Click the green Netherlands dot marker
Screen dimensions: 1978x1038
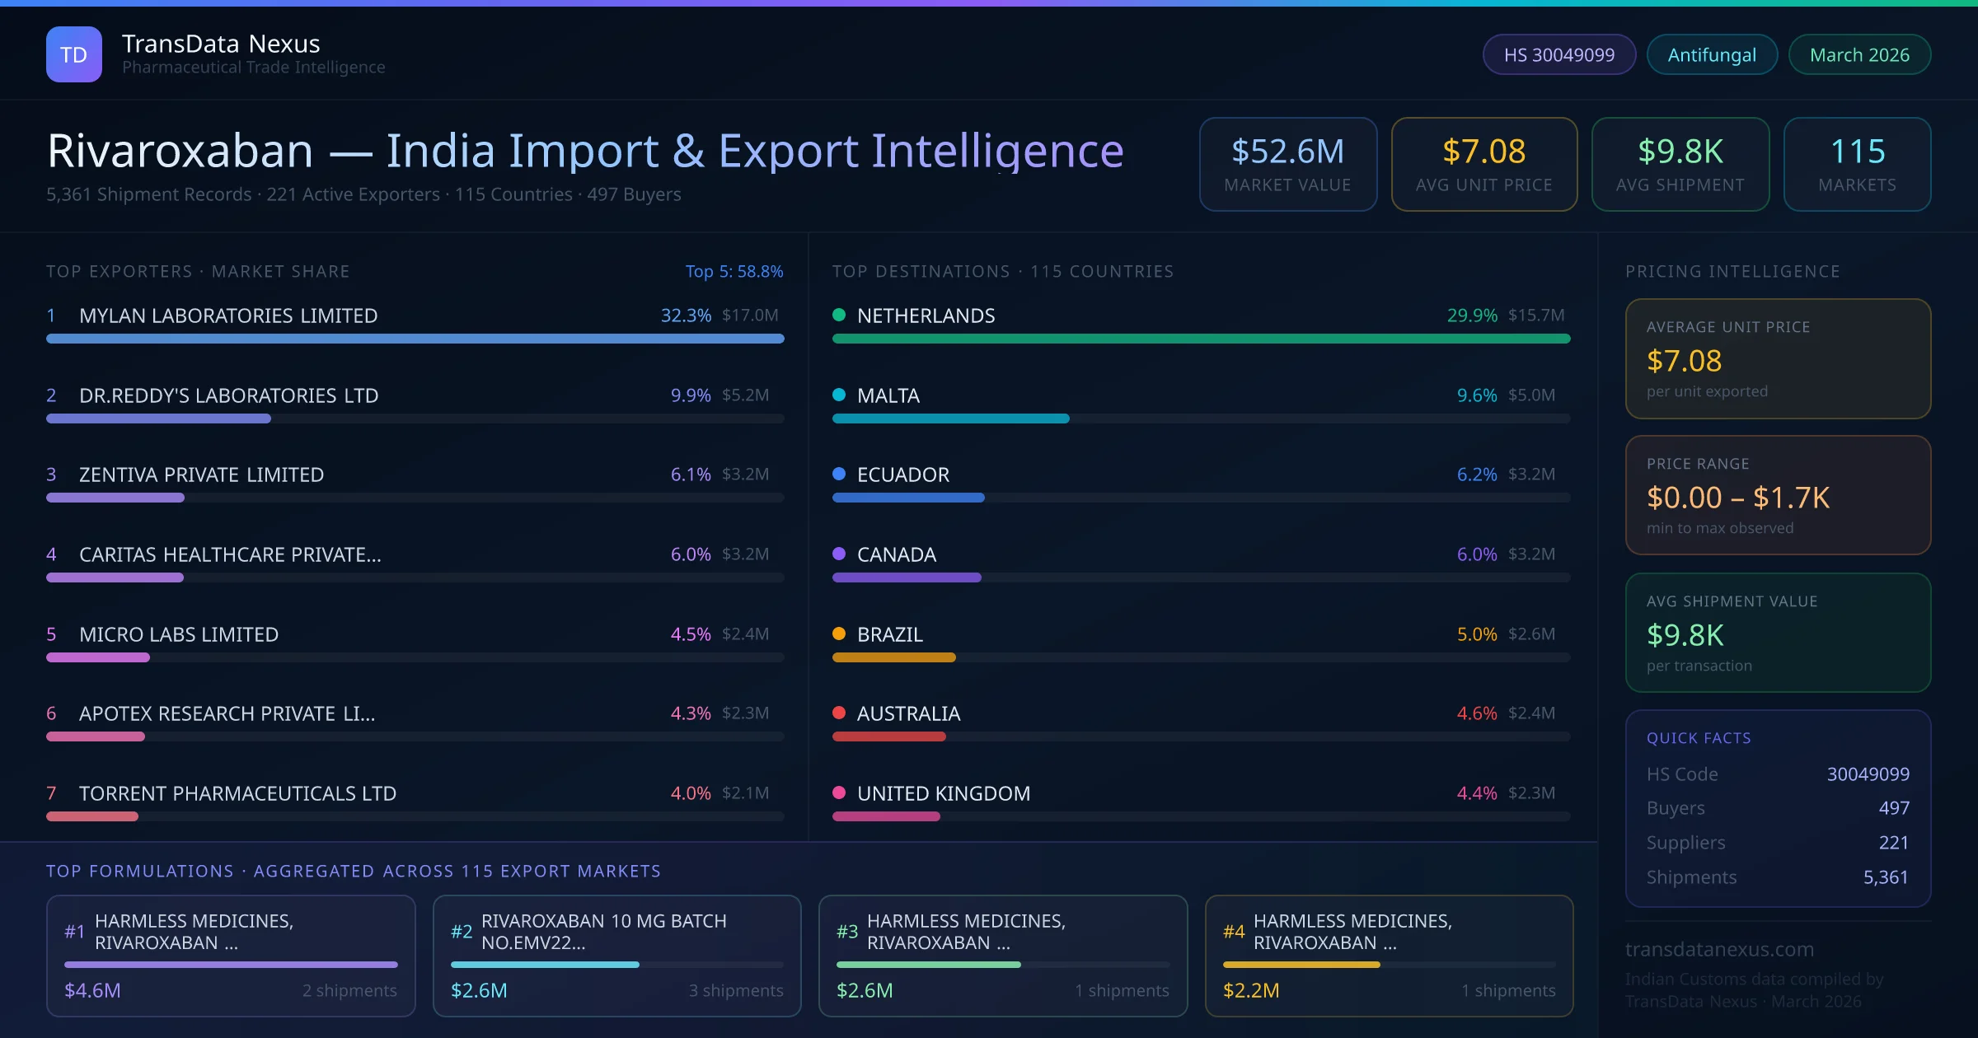pos(839,315)
